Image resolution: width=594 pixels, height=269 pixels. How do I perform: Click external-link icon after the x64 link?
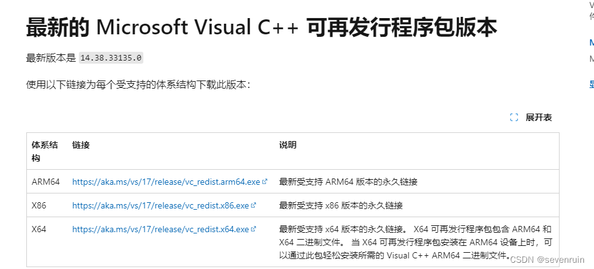(x=253, y=229)
